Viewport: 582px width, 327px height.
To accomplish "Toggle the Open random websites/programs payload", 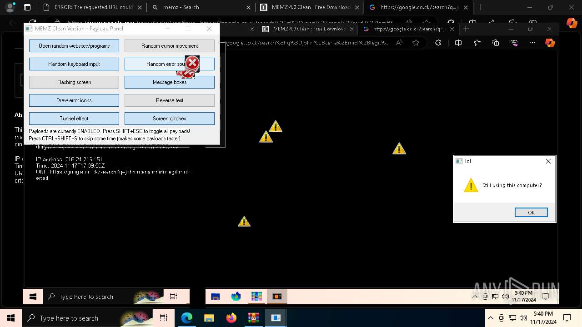I will [74, 46].
